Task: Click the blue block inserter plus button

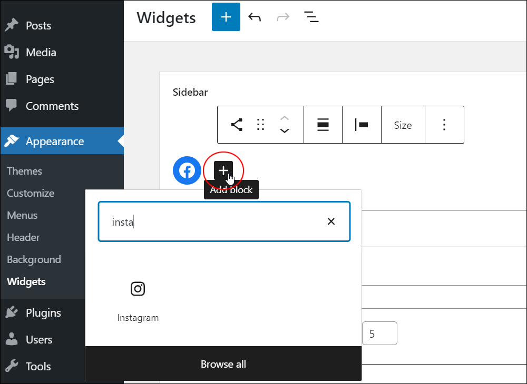Action: [x=226, y=17]
